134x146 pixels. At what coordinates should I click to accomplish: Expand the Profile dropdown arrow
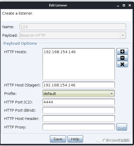click(112, 94)
